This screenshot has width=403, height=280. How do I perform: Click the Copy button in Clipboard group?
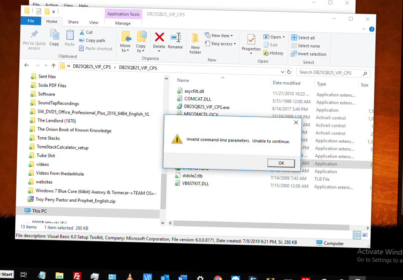54,37
